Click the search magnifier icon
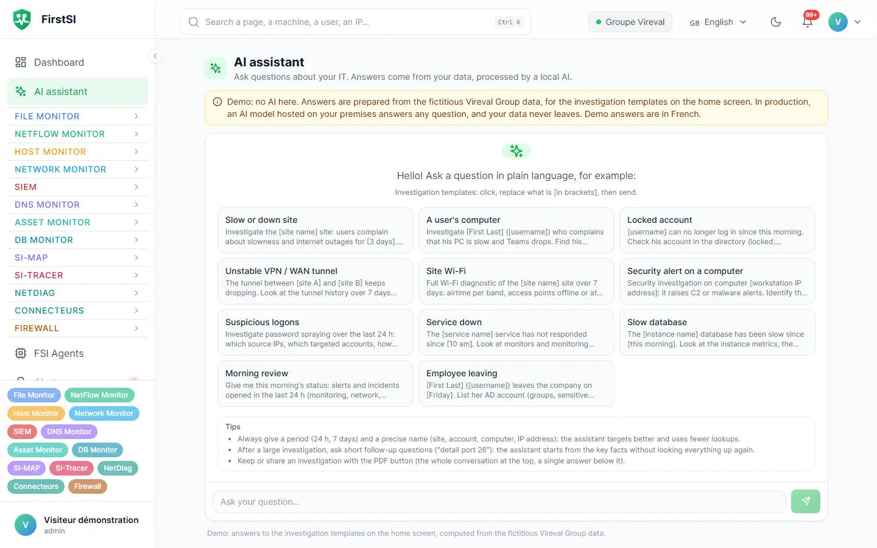Viewport: 877px width, 548px height. click(x=194, y=22)
